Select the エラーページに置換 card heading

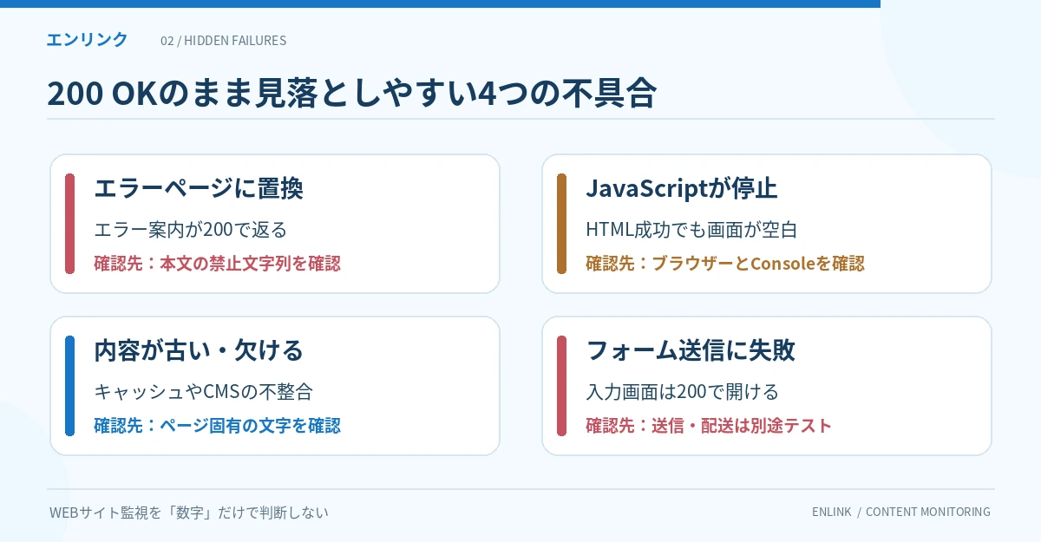[x=198, y=187]
